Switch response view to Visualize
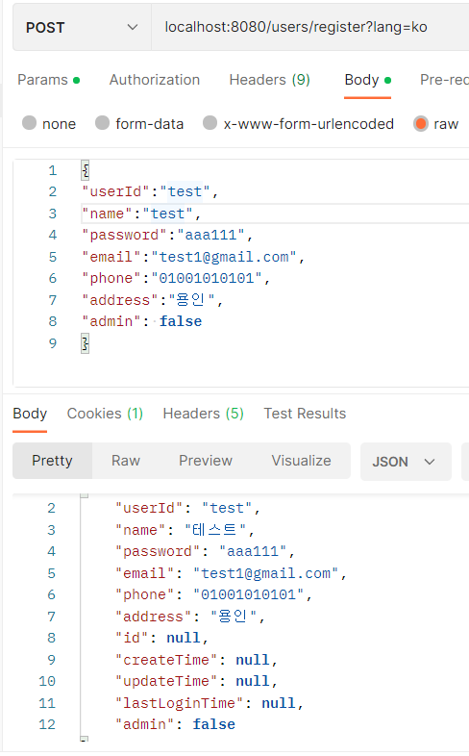The height and width of the screenshot is (756, 469). (x=302, y=461)
